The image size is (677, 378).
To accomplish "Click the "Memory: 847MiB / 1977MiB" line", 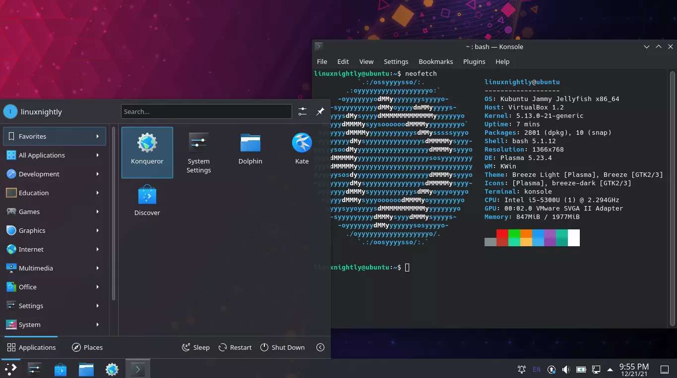I will pos(532,216).
